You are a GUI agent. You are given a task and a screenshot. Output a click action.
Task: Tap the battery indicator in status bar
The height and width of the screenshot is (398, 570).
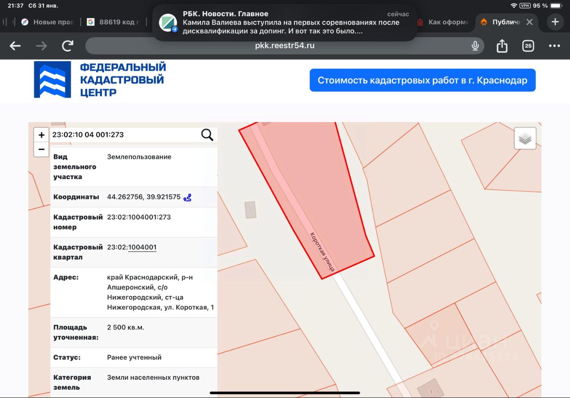[x=556, y=6]
